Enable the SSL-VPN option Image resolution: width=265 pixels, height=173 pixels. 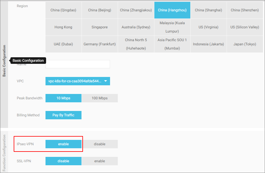[x=100, y=161]
